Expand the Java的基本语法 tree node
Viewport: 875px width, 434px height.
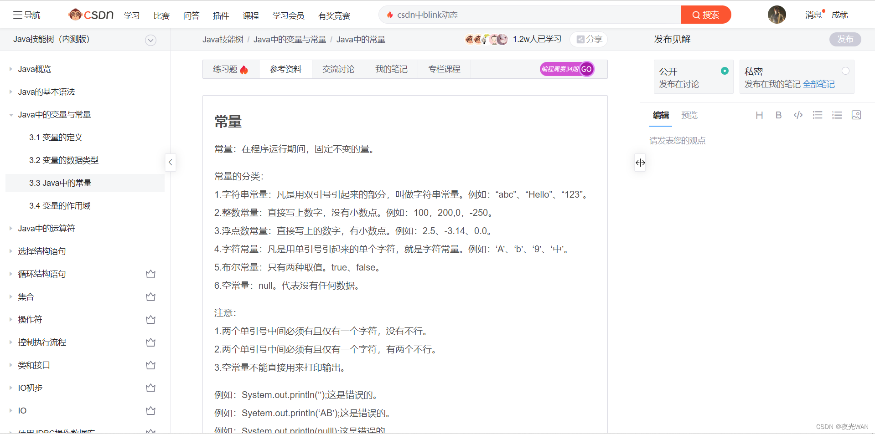10,92
